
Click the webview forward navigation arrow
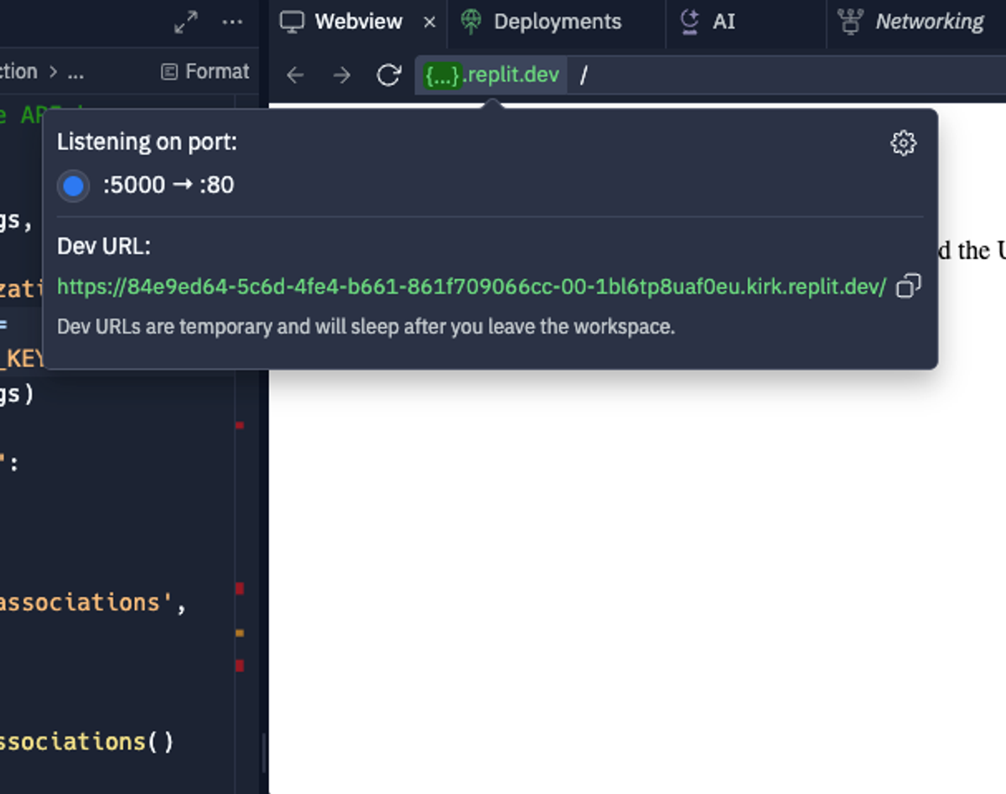[341, 75]
